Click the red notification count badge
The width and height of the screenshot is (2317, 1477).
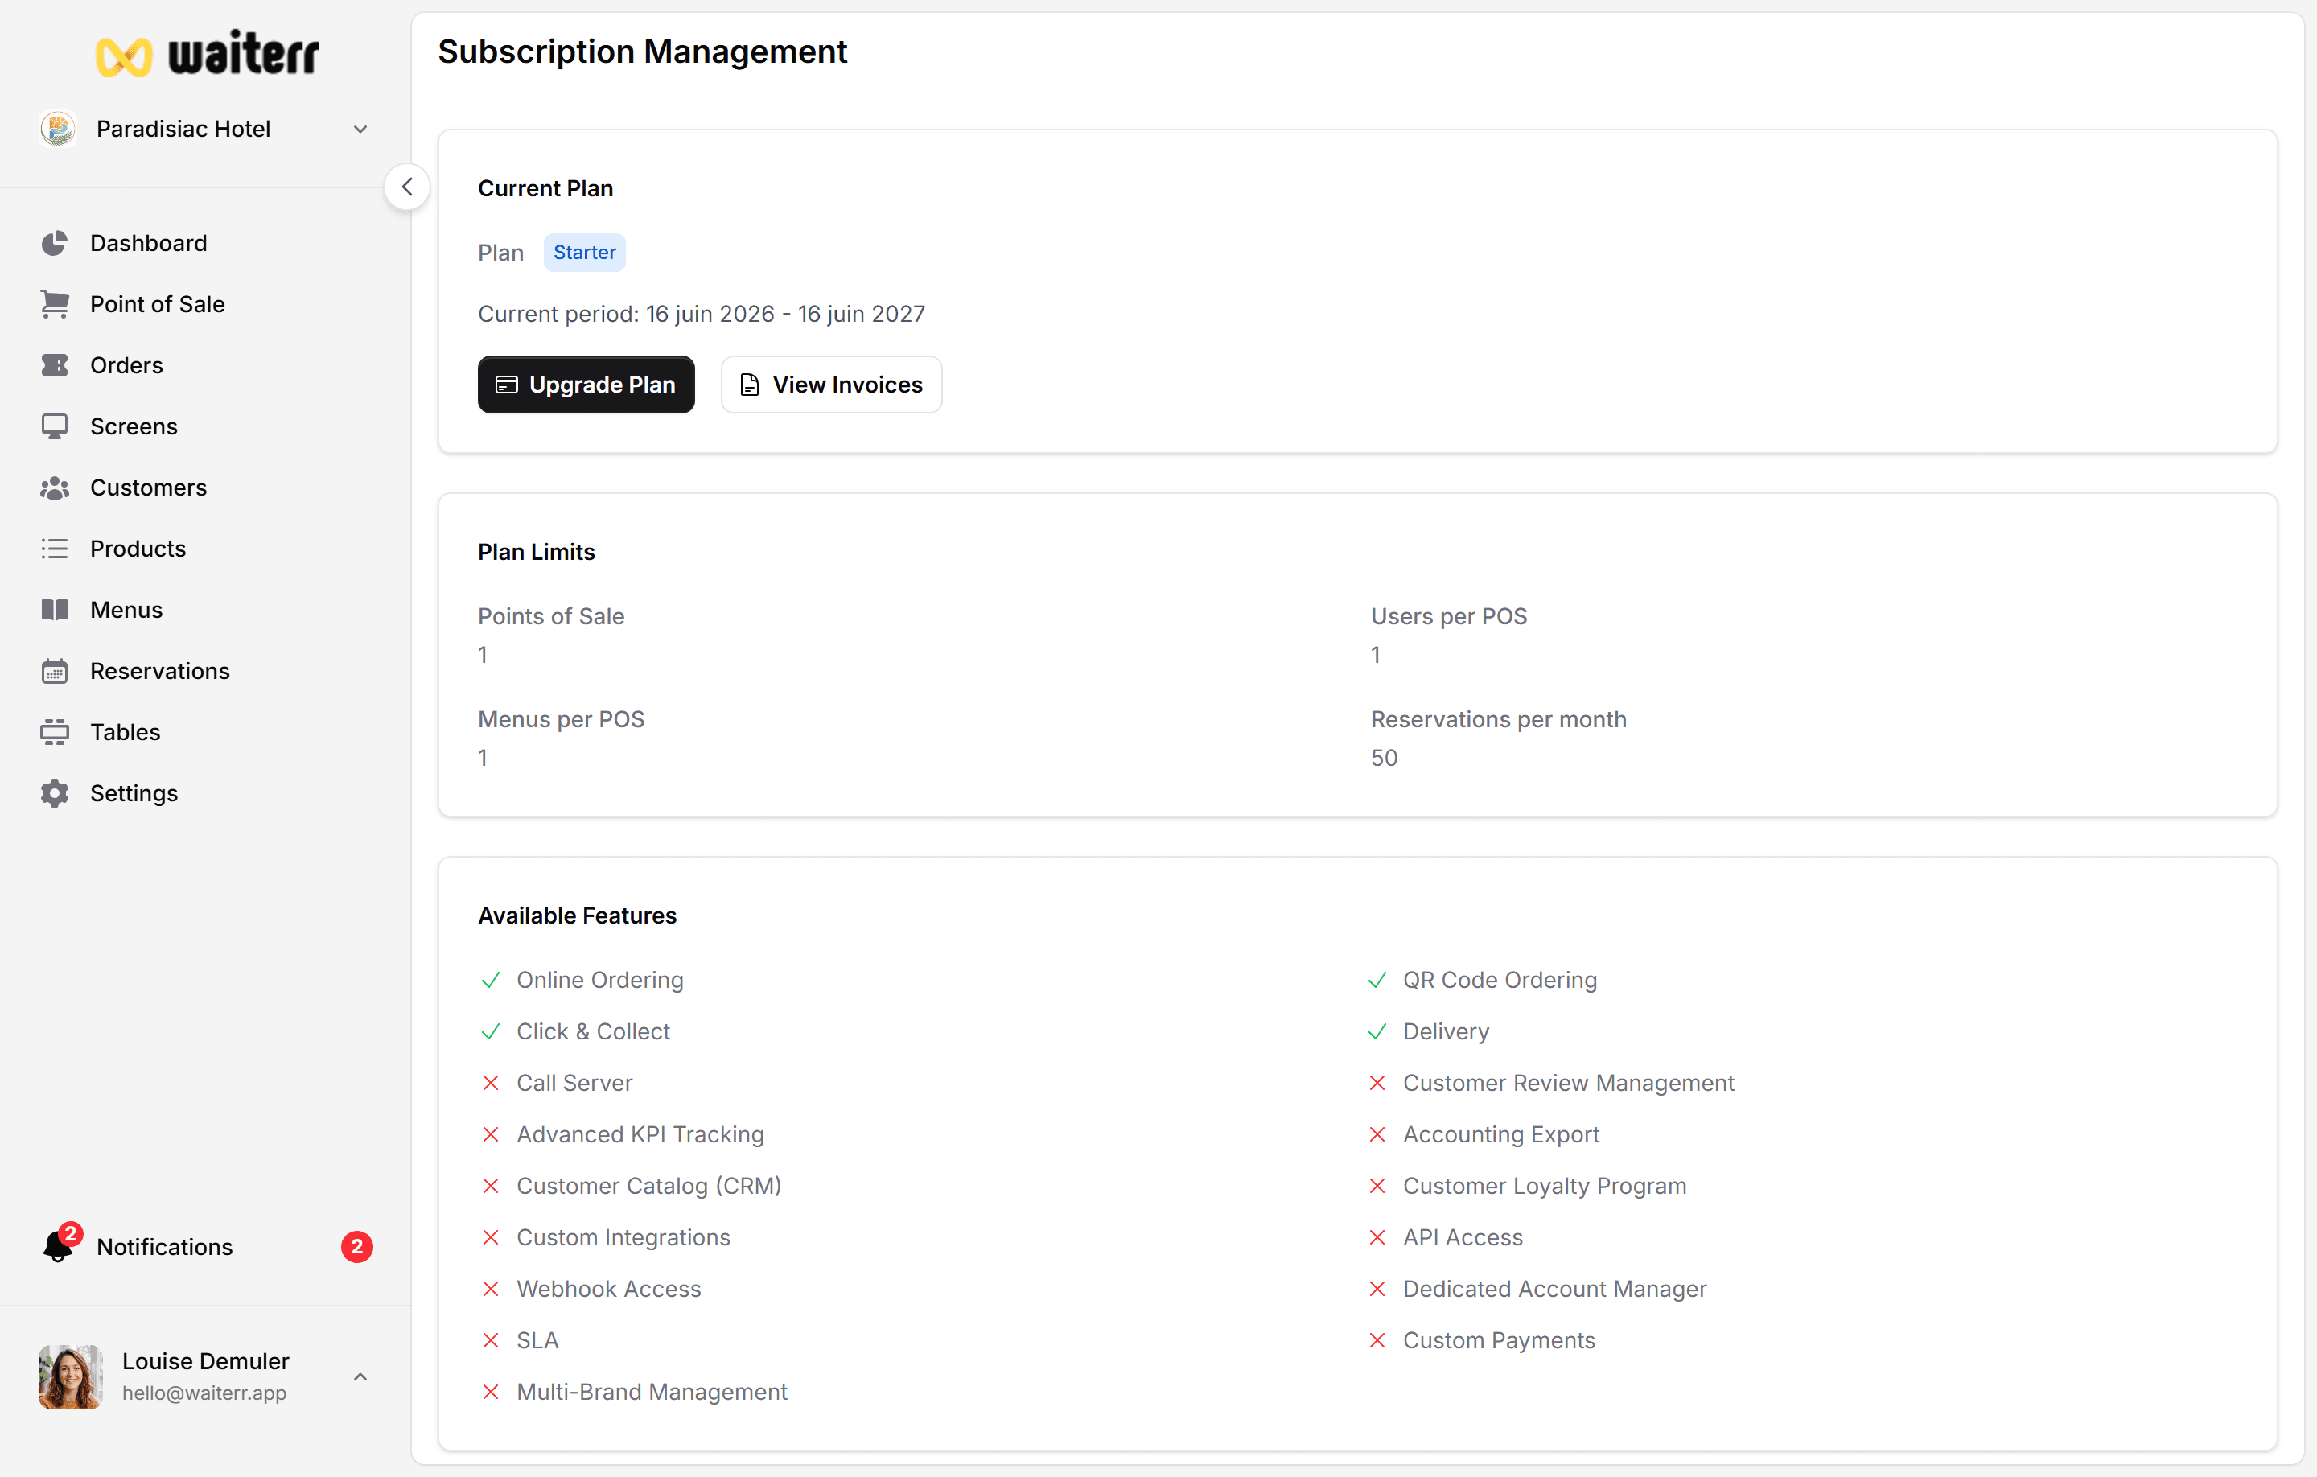tap(357, 1247)
